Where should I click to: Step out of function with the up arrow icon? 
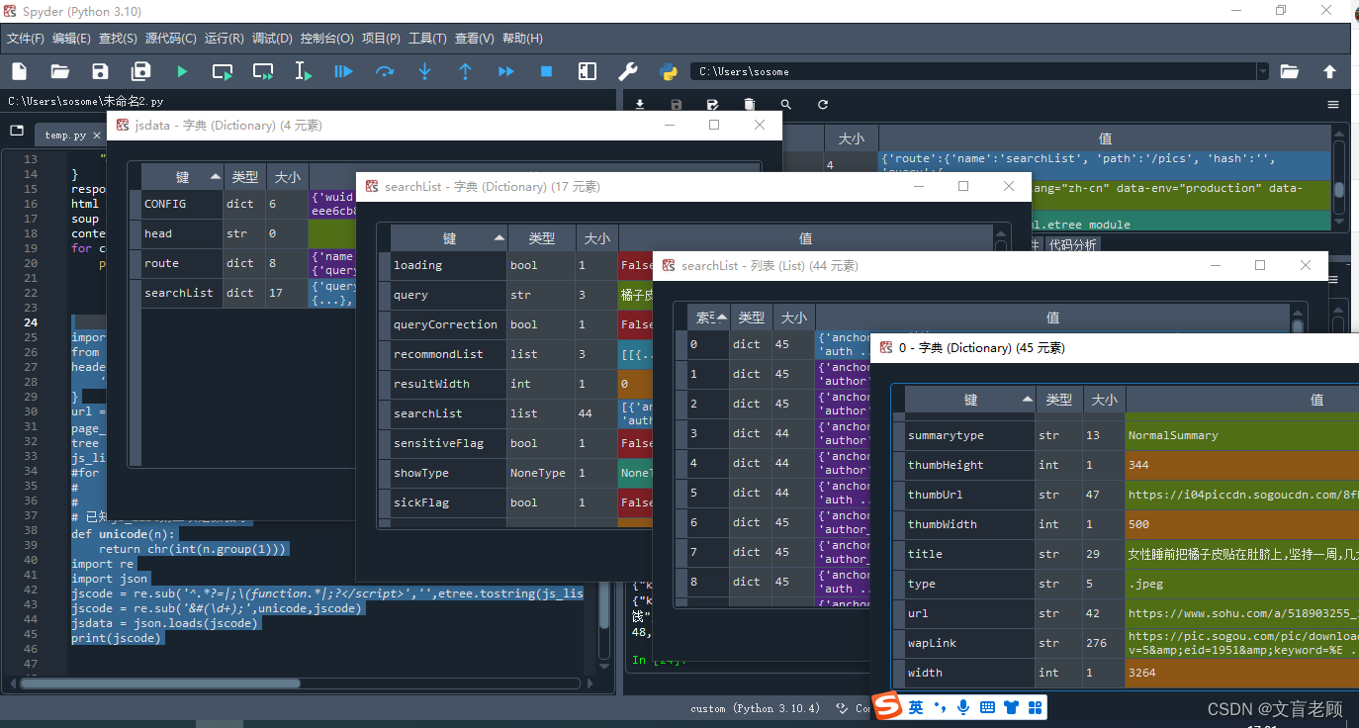pos(465,71)
